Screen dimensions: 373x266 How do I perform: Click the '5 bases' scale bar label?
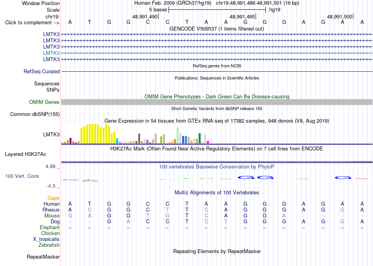158,10
